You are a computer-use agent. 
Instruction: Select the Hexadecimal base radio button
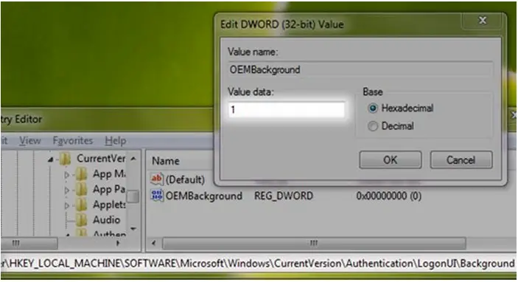[x=373, y=109]
